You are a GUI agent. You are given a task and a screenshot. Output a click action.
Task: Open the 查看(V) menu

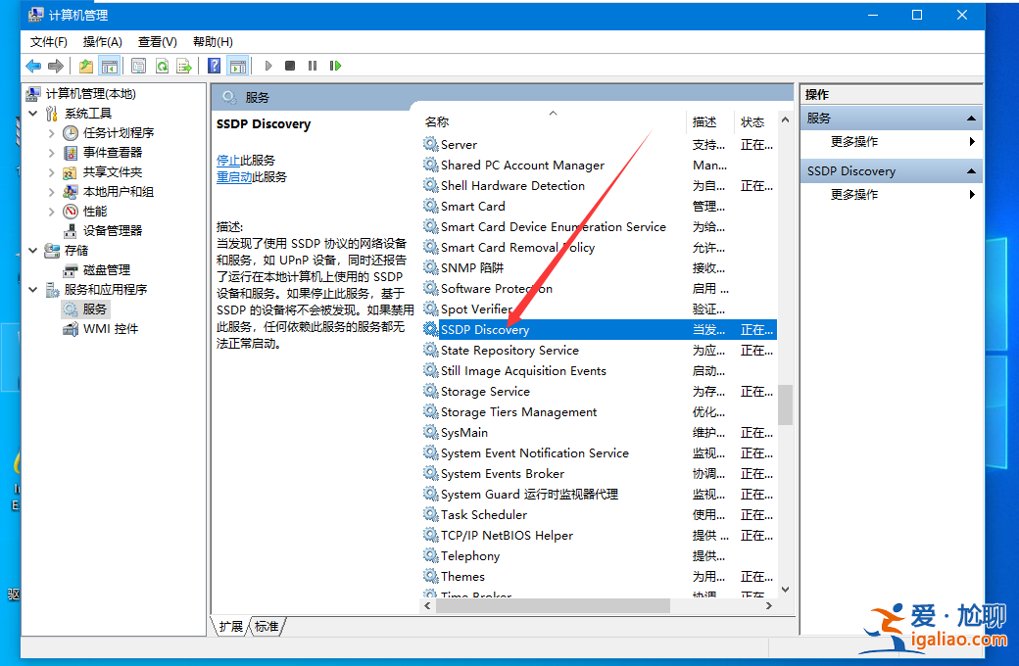pyautogui.click(x=157, y=41)
